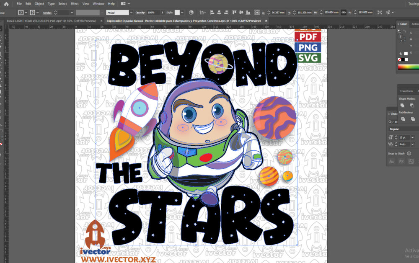This screenshot has height=263, width=419.
Task: Select the reference point locator grid
Action: pyautogui.click(x=257, y=12)
